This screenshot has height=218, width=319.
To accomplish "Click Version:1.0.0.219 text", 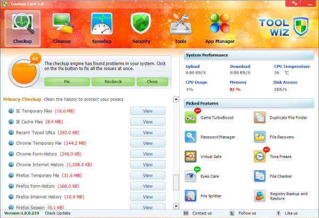I will pyautogui.click(x=22, y=213).
